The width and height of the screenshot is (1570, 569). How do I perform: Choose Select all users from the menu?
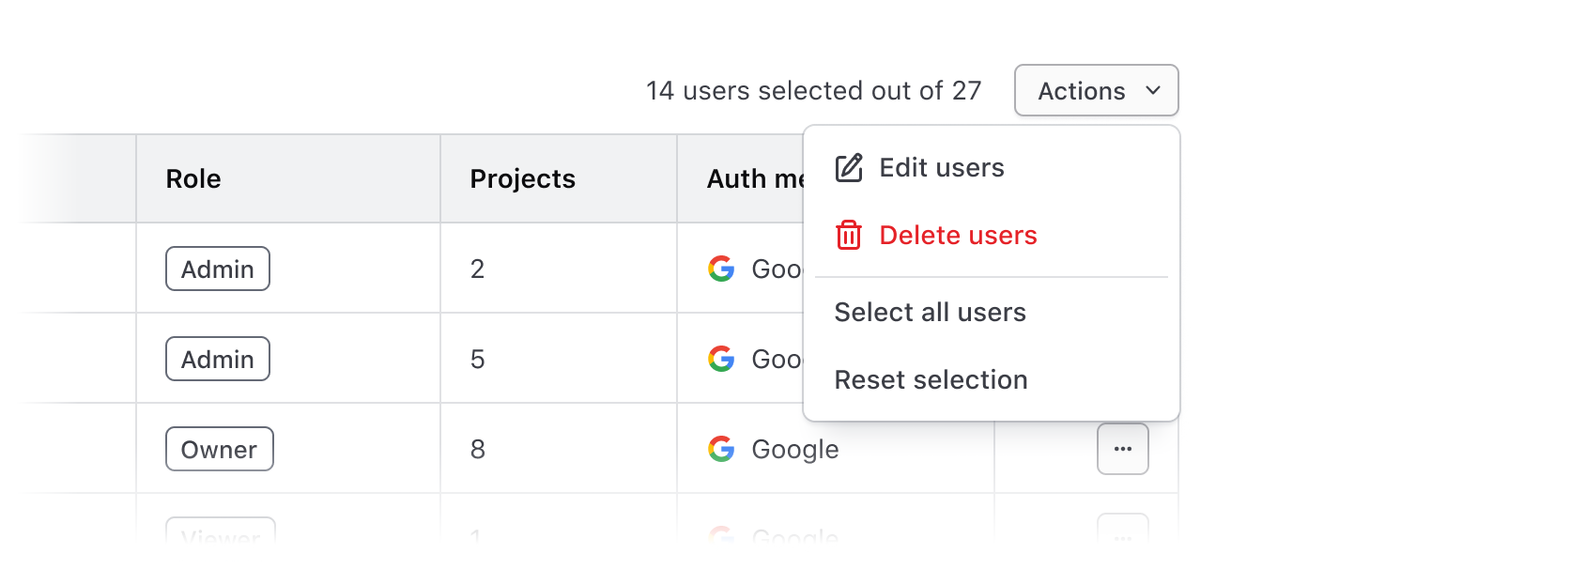point(930,313)
